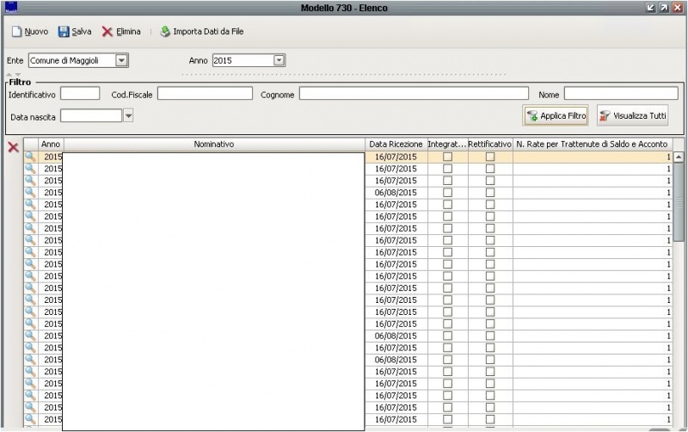This screenshot has height=432, width=688.
Task: Tick Integrativo checkbox in the first row
Action: (x=447, y=157)
